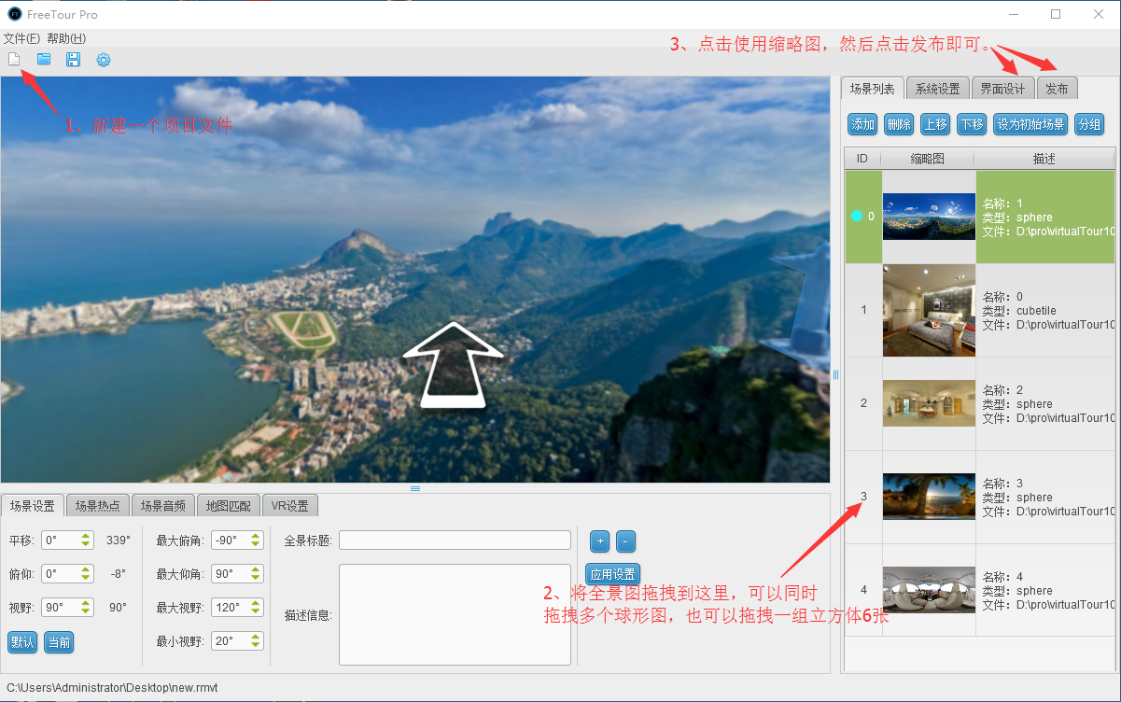The width and height of the screenshot is (1121, 702).
Task: Select scene 4 interior panorama thumbnail
Action: (x=929, y=590)
